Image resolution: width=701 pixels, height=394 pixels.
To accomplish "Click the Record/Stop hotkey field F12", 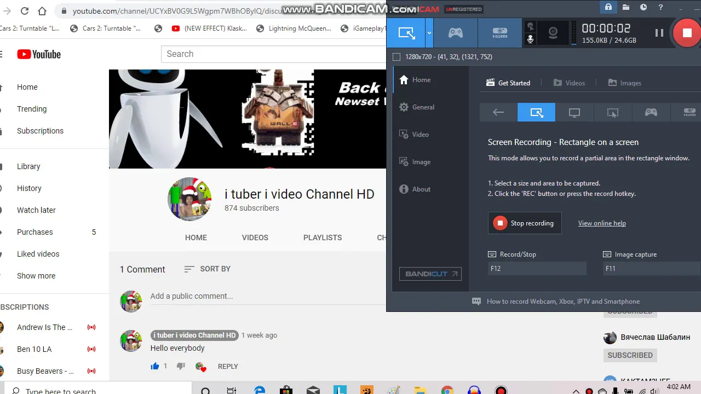I will (x=537, y=269).
